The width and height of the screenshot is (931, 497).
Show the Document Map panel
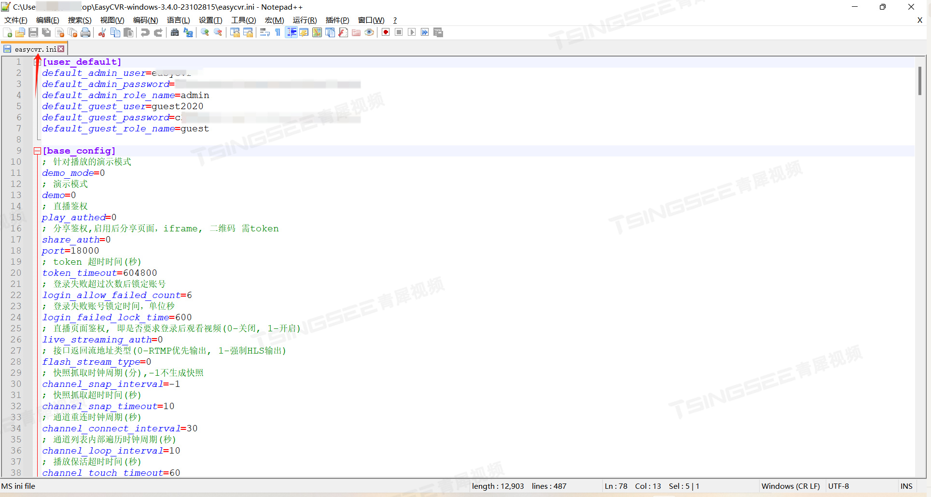coord(317,32)
